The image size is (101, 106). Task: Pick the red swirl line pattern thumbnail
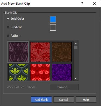pyautogui.click(x=40, y=52)
